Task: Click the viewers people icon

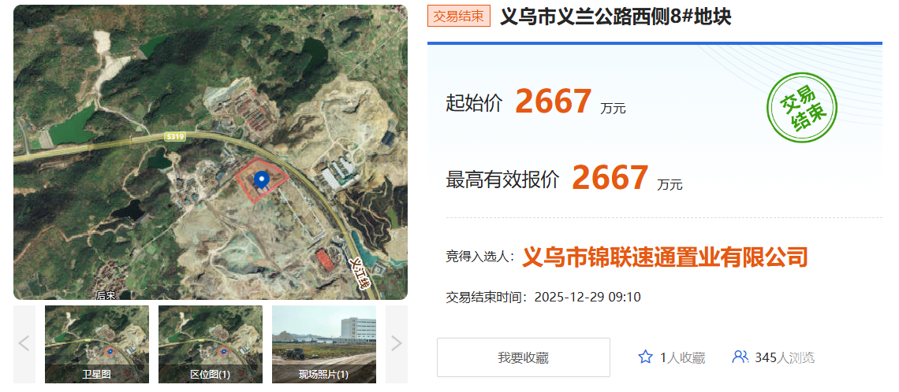Action: pos(740,357)
